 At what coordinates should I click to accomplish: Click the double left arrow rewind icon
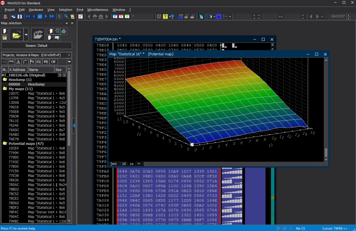pyautogui.click(x=28, y=17)
